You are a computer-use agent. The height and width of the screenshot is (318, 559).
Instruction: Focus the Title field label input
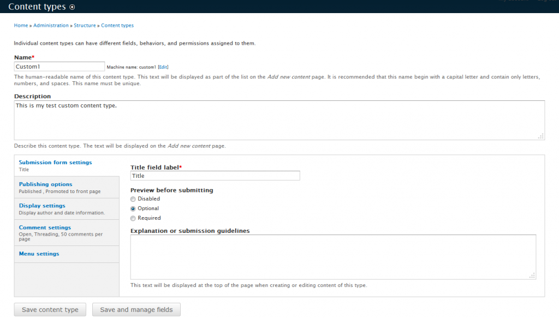215,175
